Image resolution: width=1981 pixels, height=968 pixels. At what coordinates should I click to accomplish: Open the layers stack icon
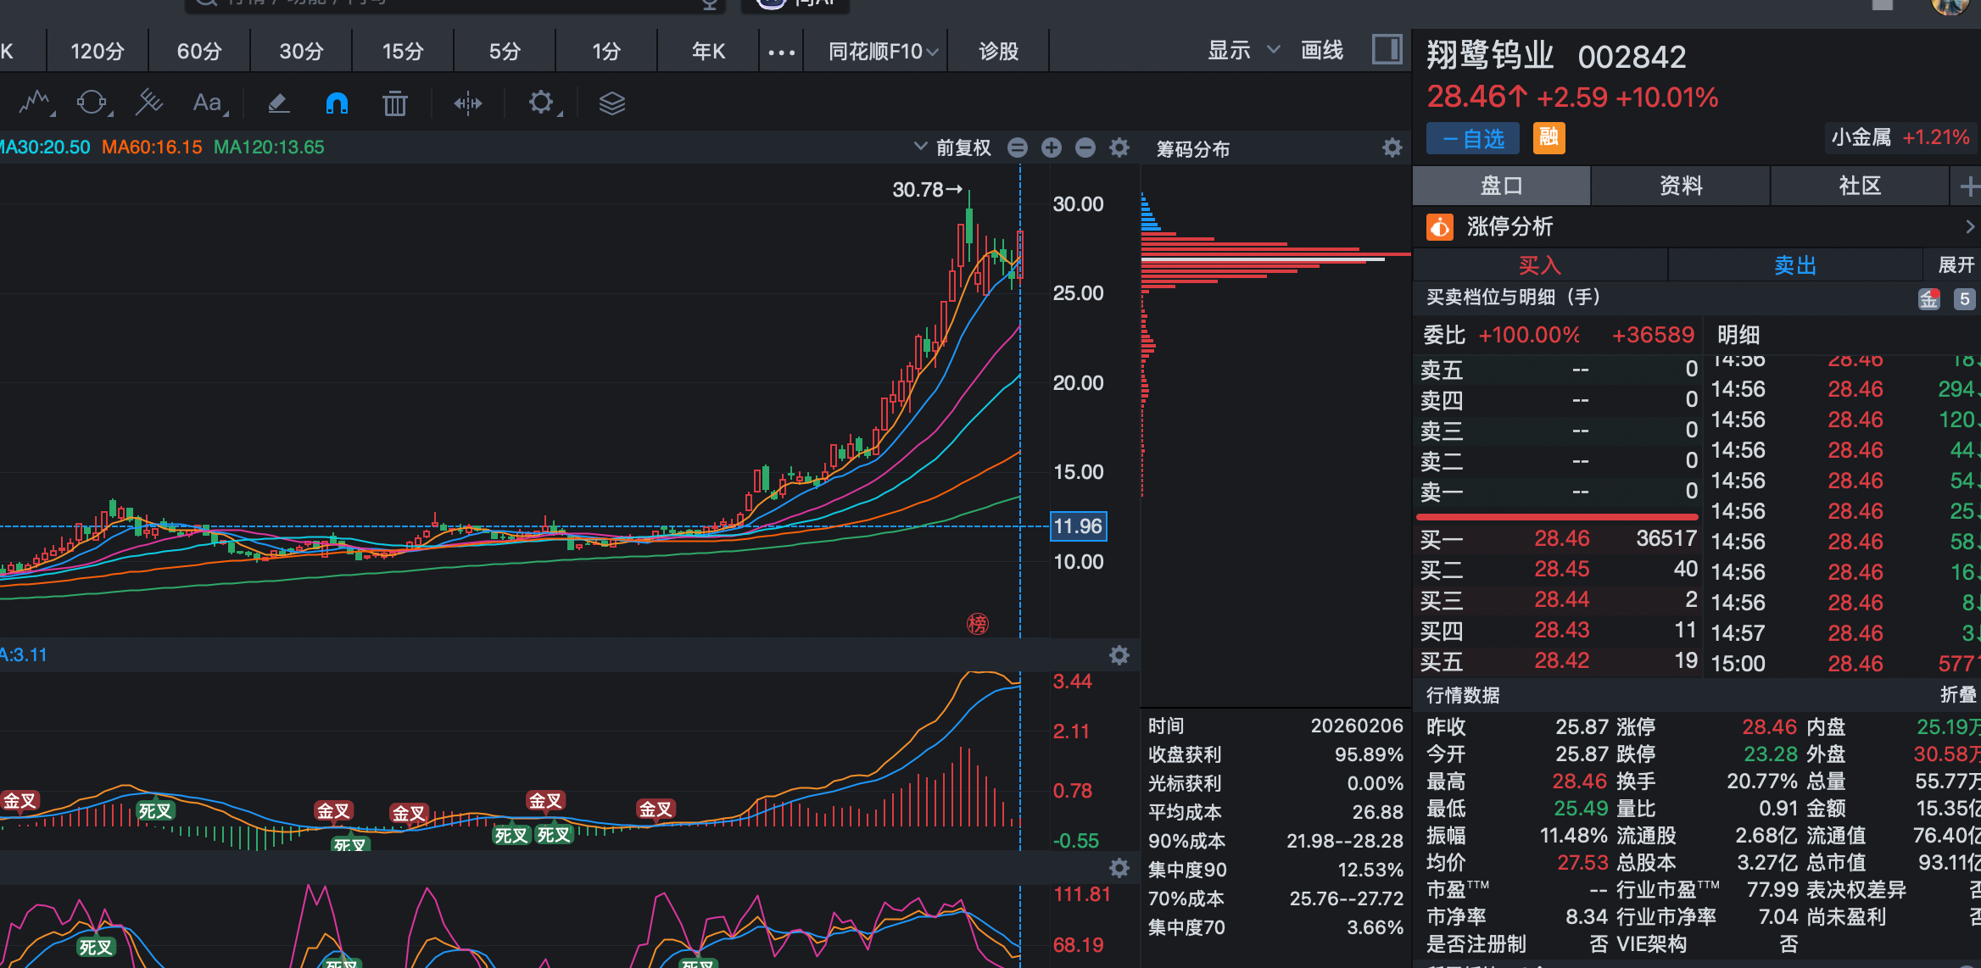pos(611,103)
